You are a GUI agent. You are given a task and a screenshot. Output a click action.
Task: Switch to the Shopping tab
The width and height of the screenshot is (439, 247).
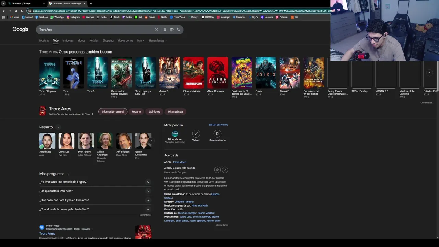click(x=108, y=40)
